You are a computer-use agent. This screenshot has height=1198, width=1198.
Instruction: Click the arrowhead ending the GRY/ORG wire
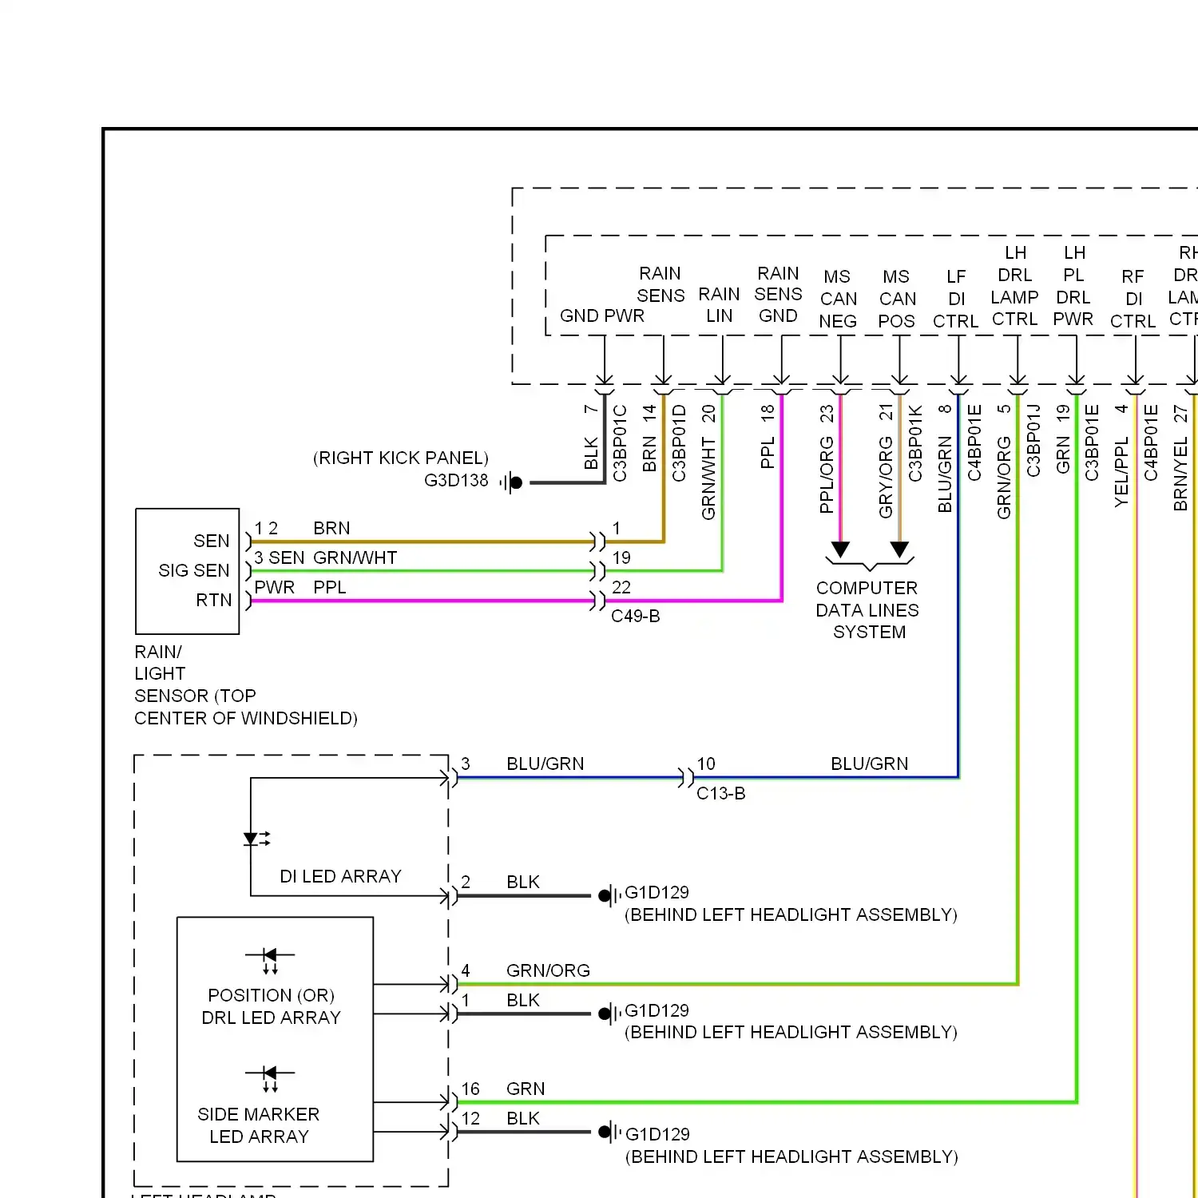tap(900, 549)
